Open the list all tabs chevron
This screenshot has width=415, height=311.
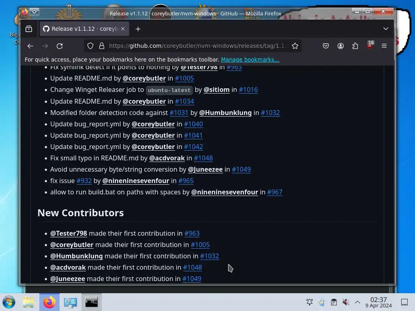(x=386, y=29)
